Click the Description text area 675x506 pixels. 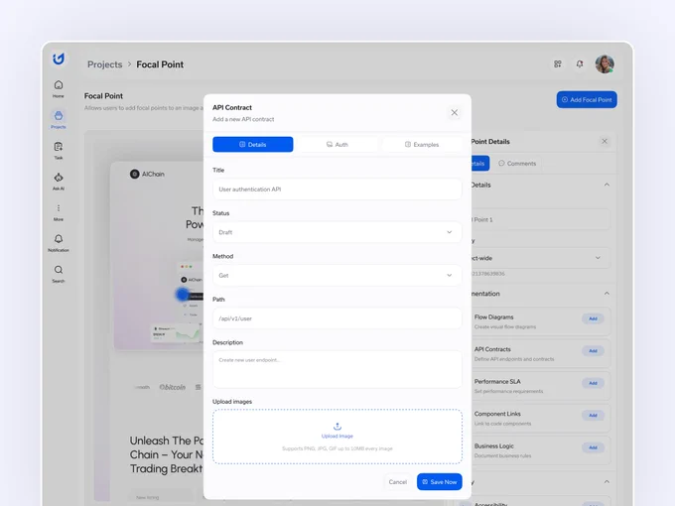pos(337,370)
